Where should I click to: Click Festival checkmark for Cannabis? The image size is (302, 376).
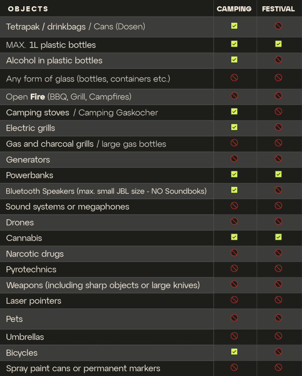(x=278, y=237)
